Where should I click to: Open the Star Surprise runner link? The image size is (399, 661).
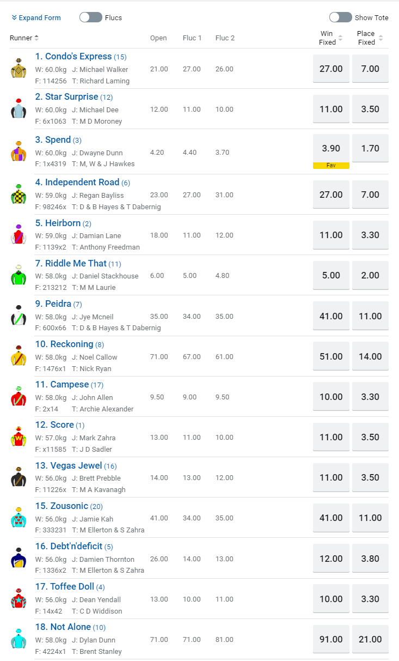click(x=67, y=97)
